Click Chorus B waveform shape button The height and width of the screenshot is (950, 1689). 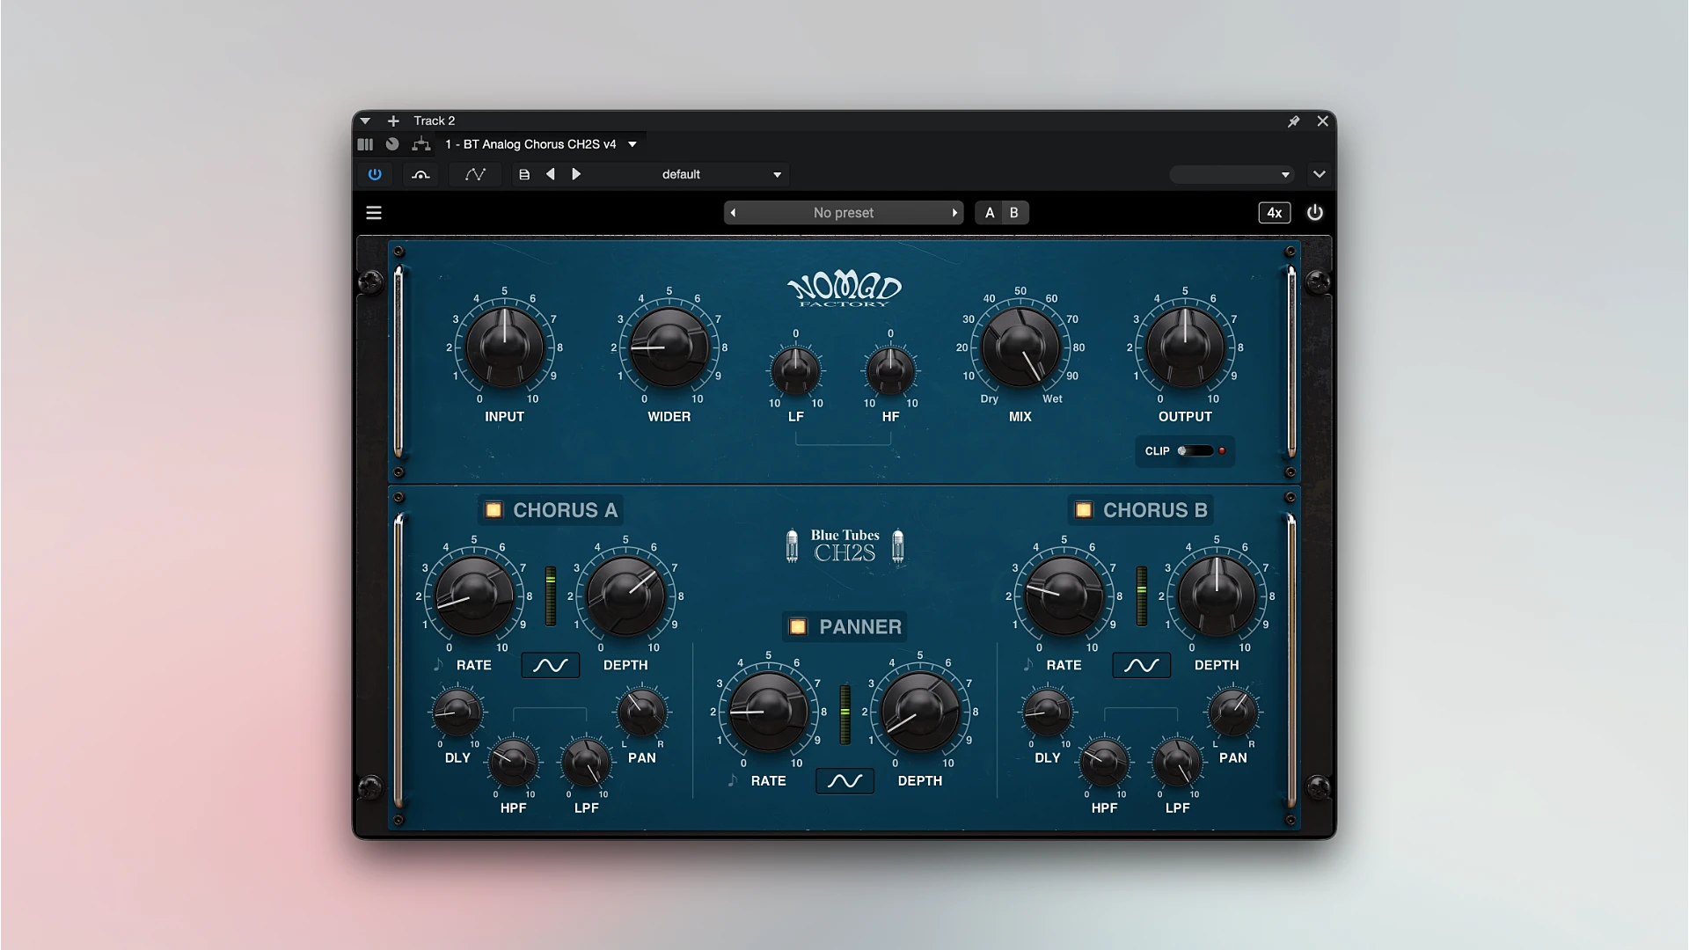[1142, 666]
